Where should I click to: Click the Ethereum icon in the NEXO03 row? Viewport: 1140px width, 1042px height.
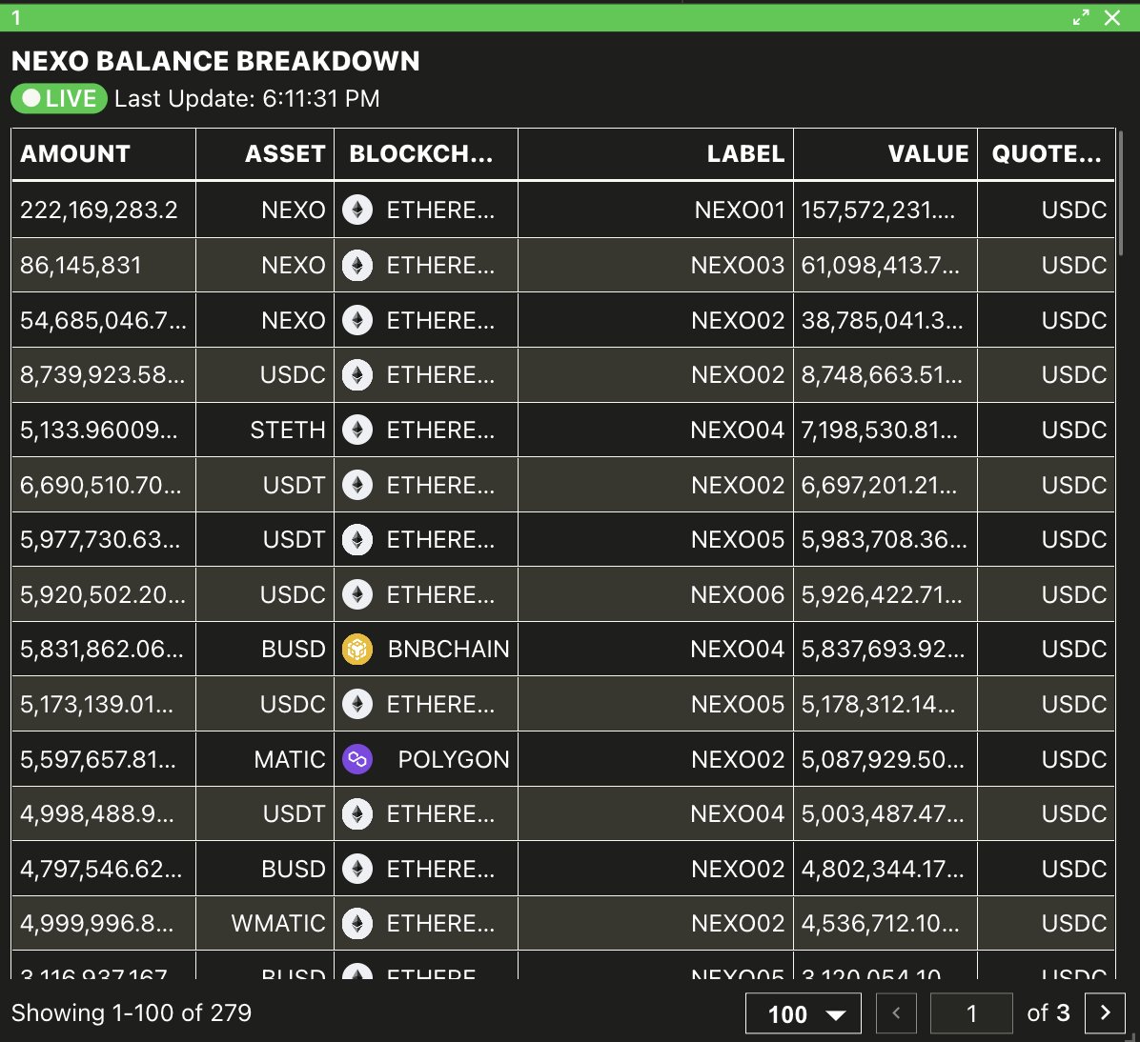[357, 265]
